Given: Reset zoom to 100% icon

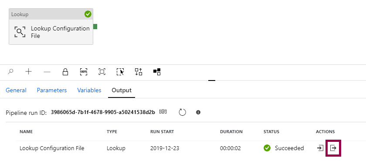Looking at the screenshot, I should pyautogui.click(x=84, y=72).
